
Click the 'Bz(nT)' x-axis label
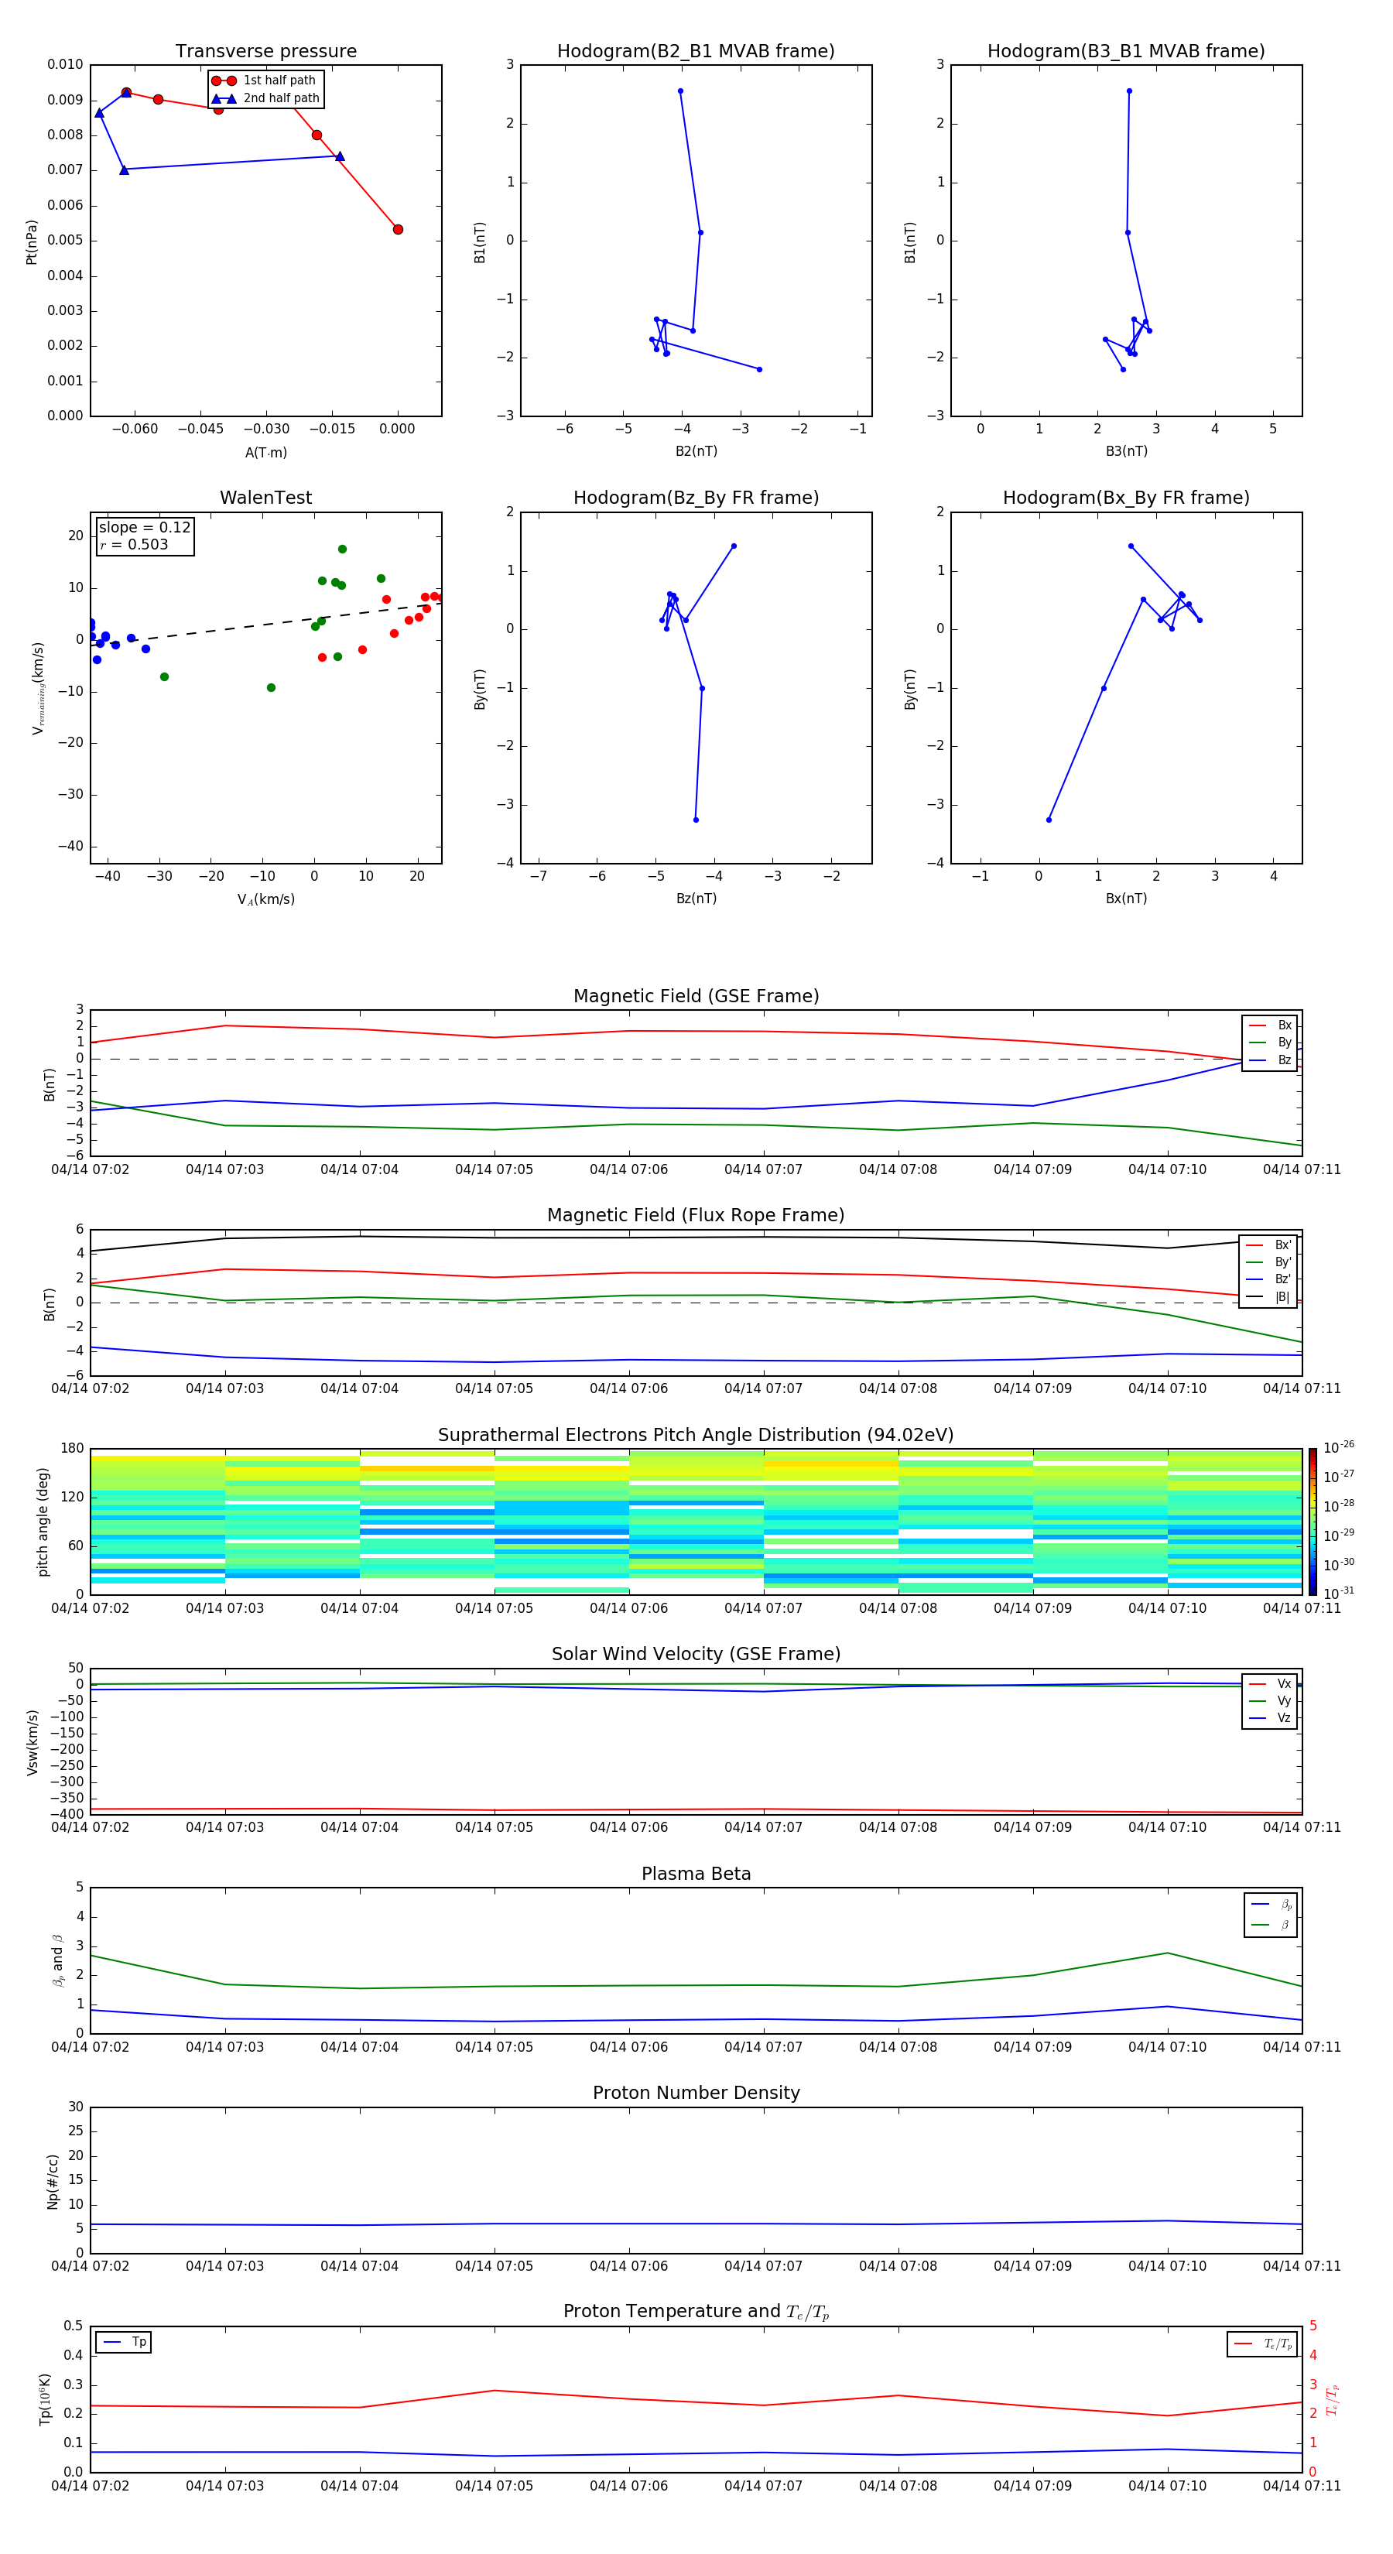(696, 899)
